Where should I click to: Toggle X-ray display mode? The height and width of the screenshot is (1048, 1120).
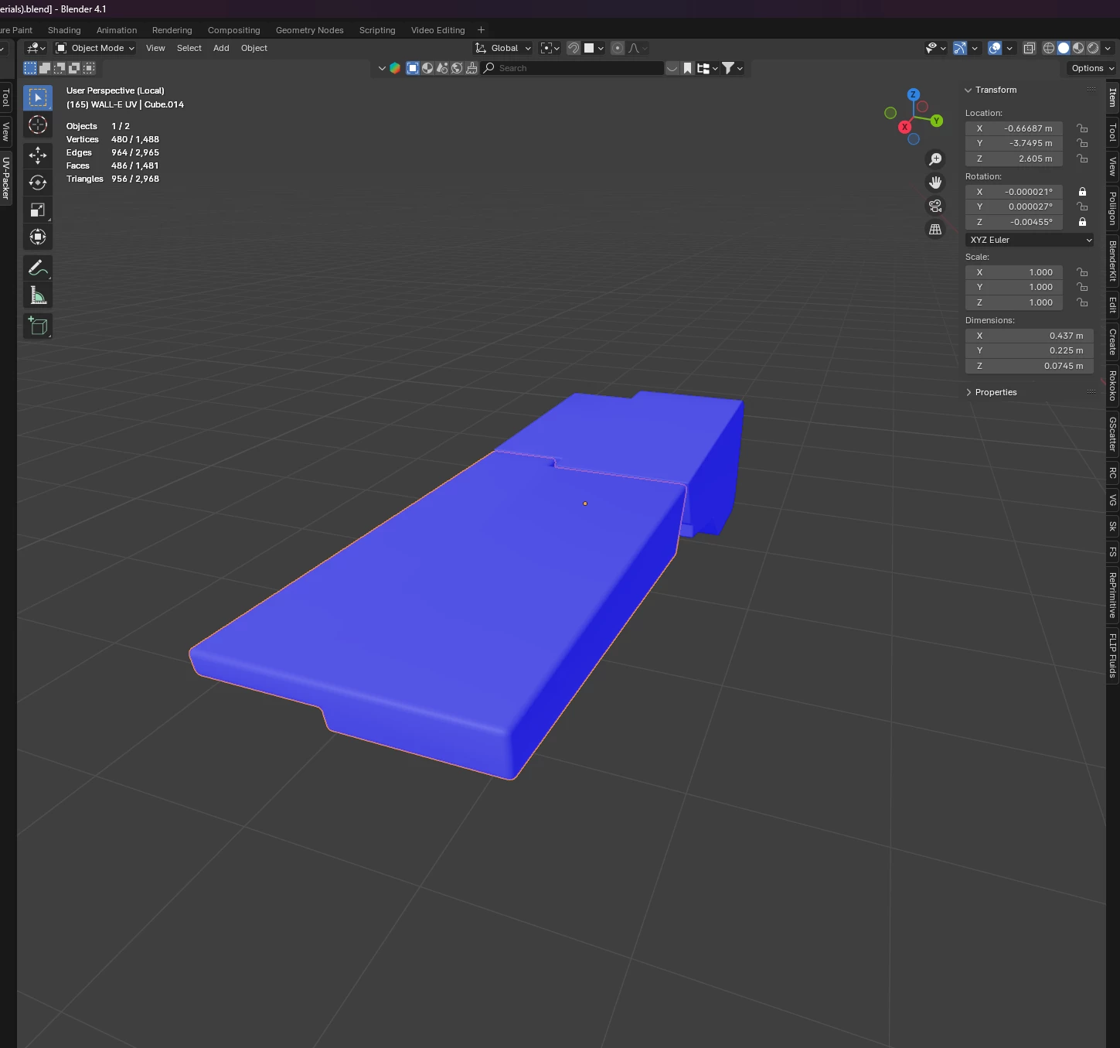1030,48
